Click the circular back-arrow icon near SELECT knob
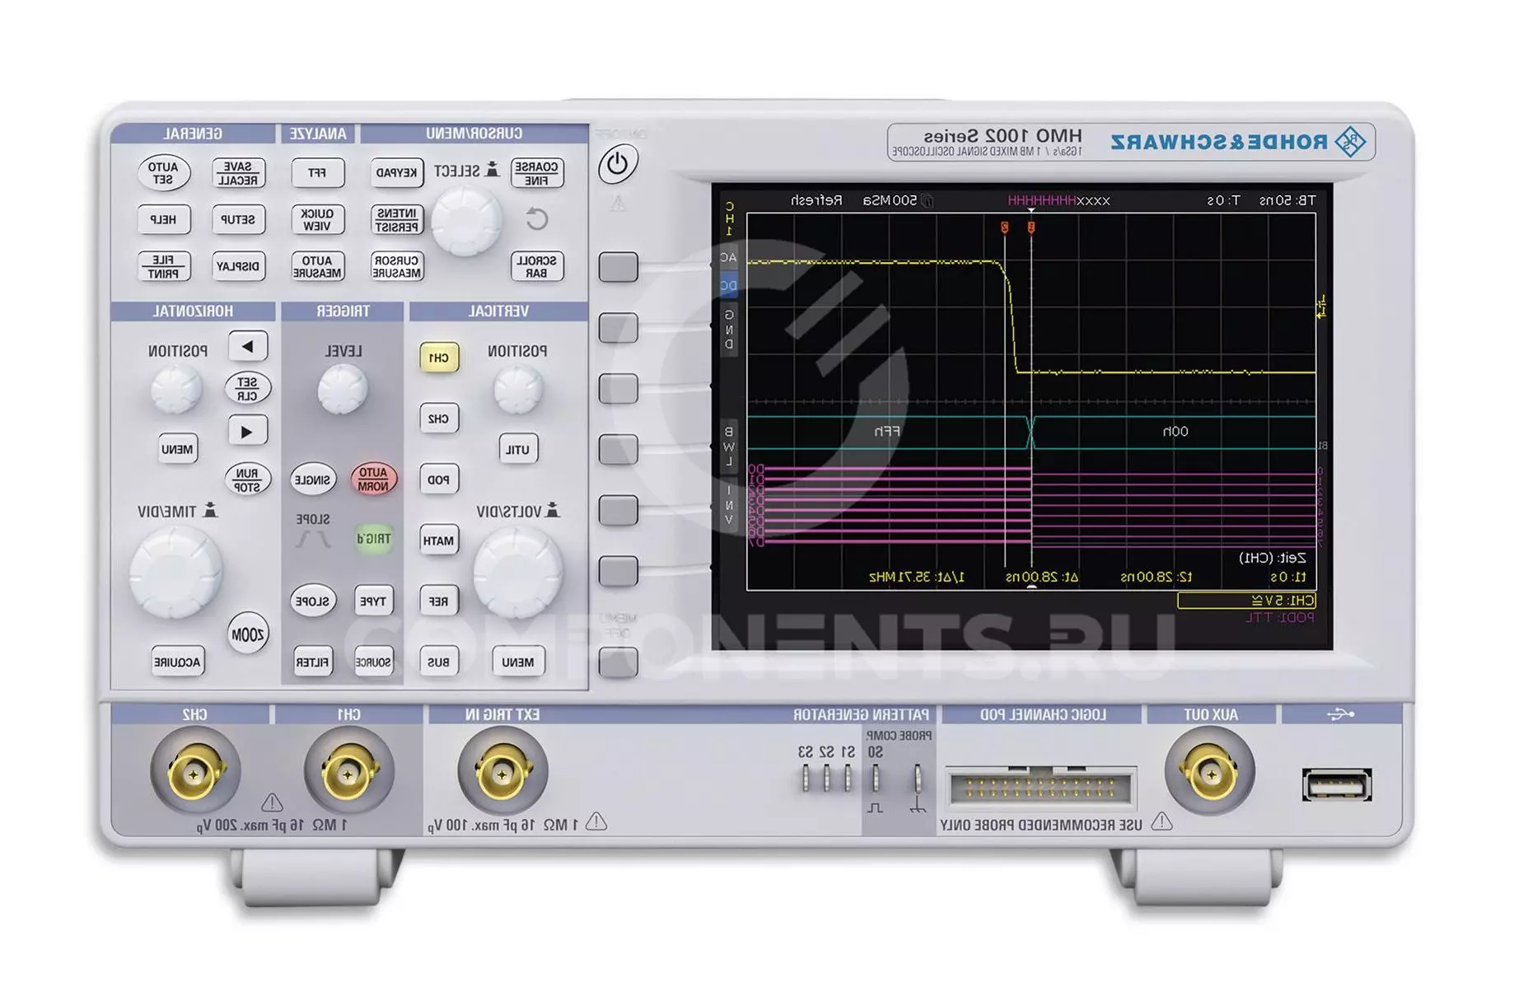Screen dimensions: 1514x1006 pos(536,219)
